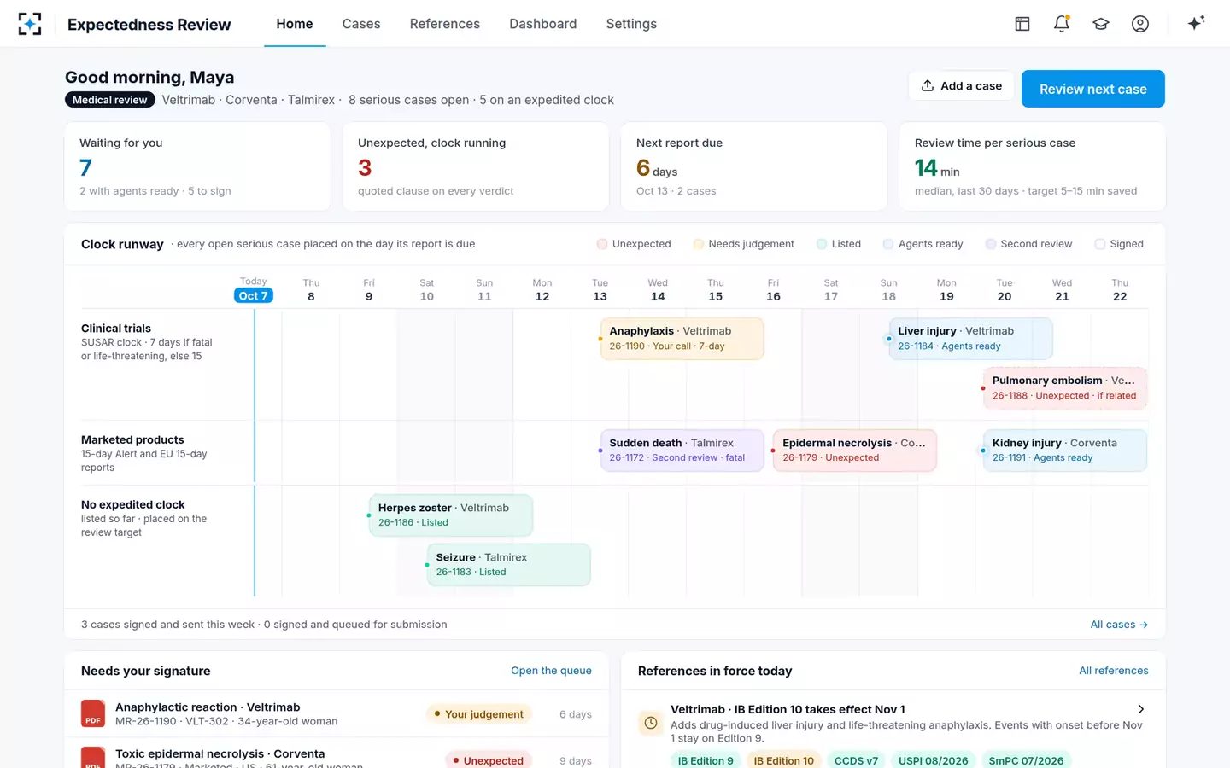The width and height of the screenshot is (1230, 768).
Task: Open the Seizure Talmirex case card
Action: pos(509,564)
